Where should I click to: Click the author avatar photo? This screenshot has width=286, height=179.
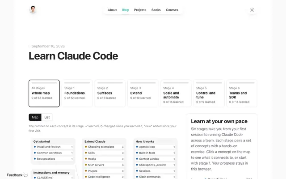coord(33,10)
